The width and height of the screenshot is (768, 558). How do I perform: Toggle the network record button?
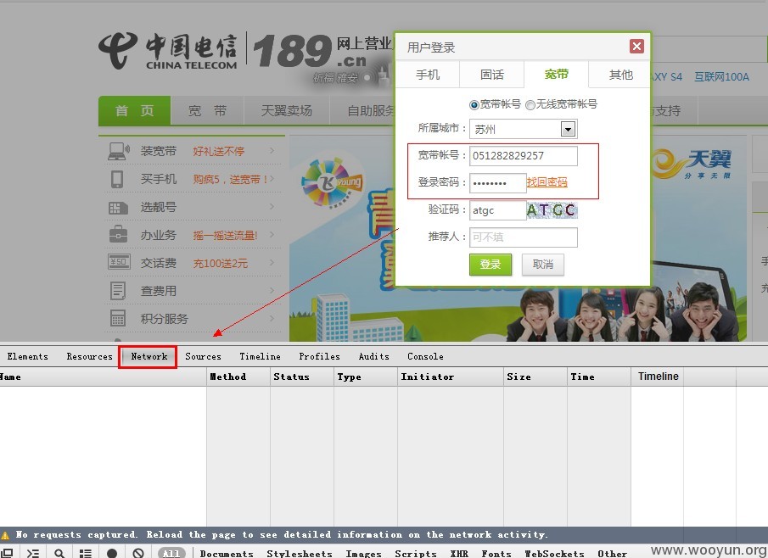click(112, 553)
